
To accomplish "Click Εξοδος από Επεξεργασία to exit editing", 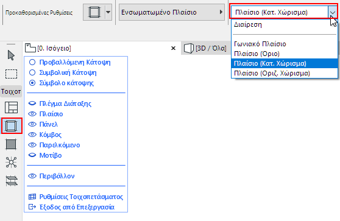I will (x=71, y=207).
